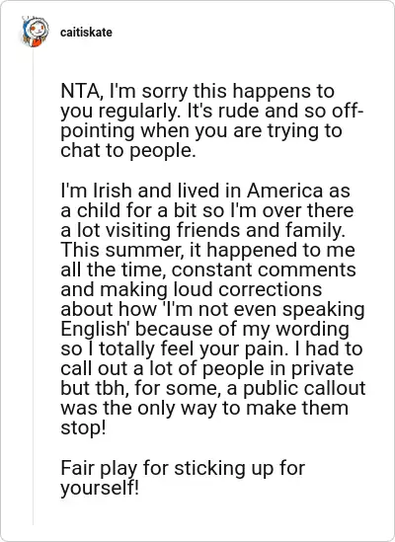Click the closing line 'Fair play for sticking up'
Image resolution: width=395 pixels, height=542 pixels.
point(183,468)
